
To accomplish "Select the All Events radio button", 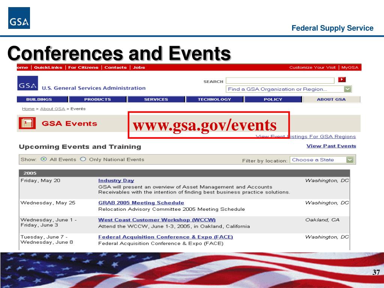I will pyautogui.click(x=43, y=159).
